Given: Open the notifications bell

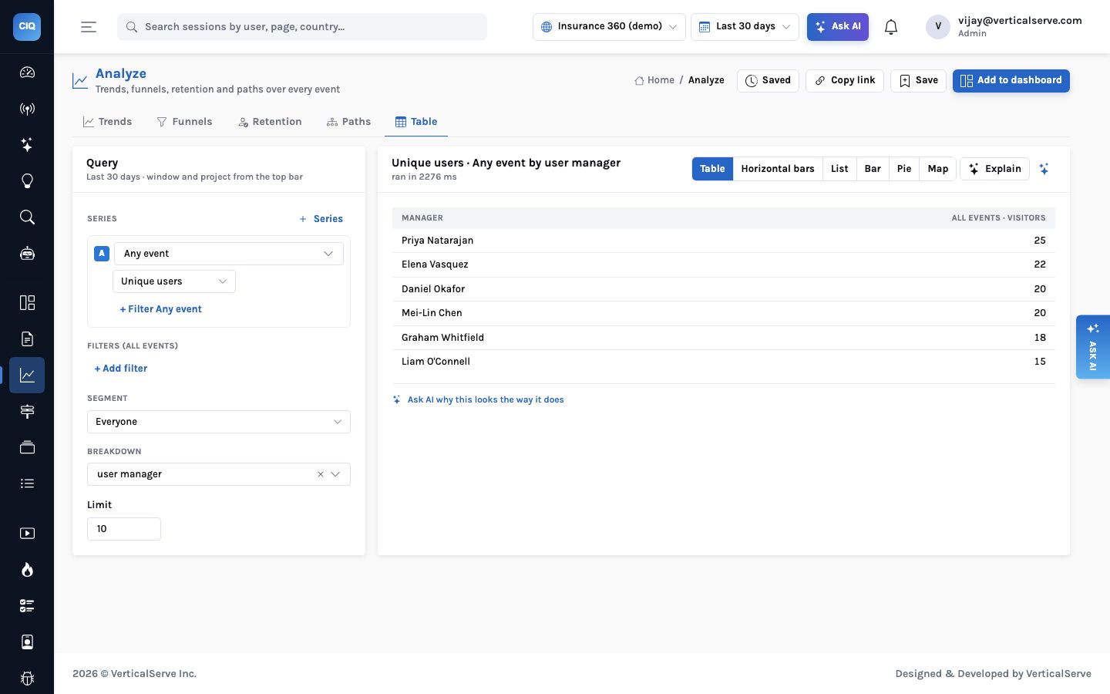Looking at the screenshot, I should tap(891, 27).
